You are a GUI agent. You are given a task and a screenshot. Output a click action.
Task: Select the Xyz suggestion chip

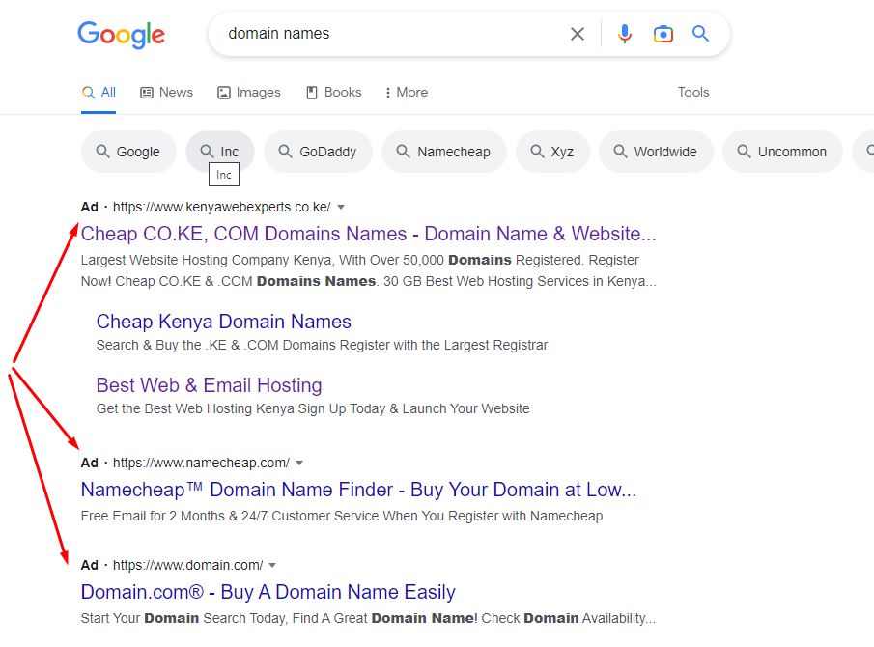click(553, 152)
